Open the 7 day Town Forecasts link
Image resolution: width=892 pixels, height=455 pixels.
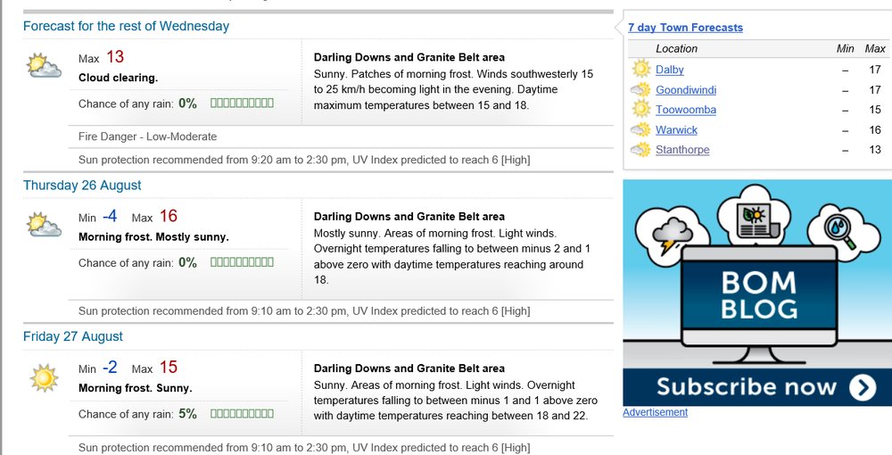point(685,28)
